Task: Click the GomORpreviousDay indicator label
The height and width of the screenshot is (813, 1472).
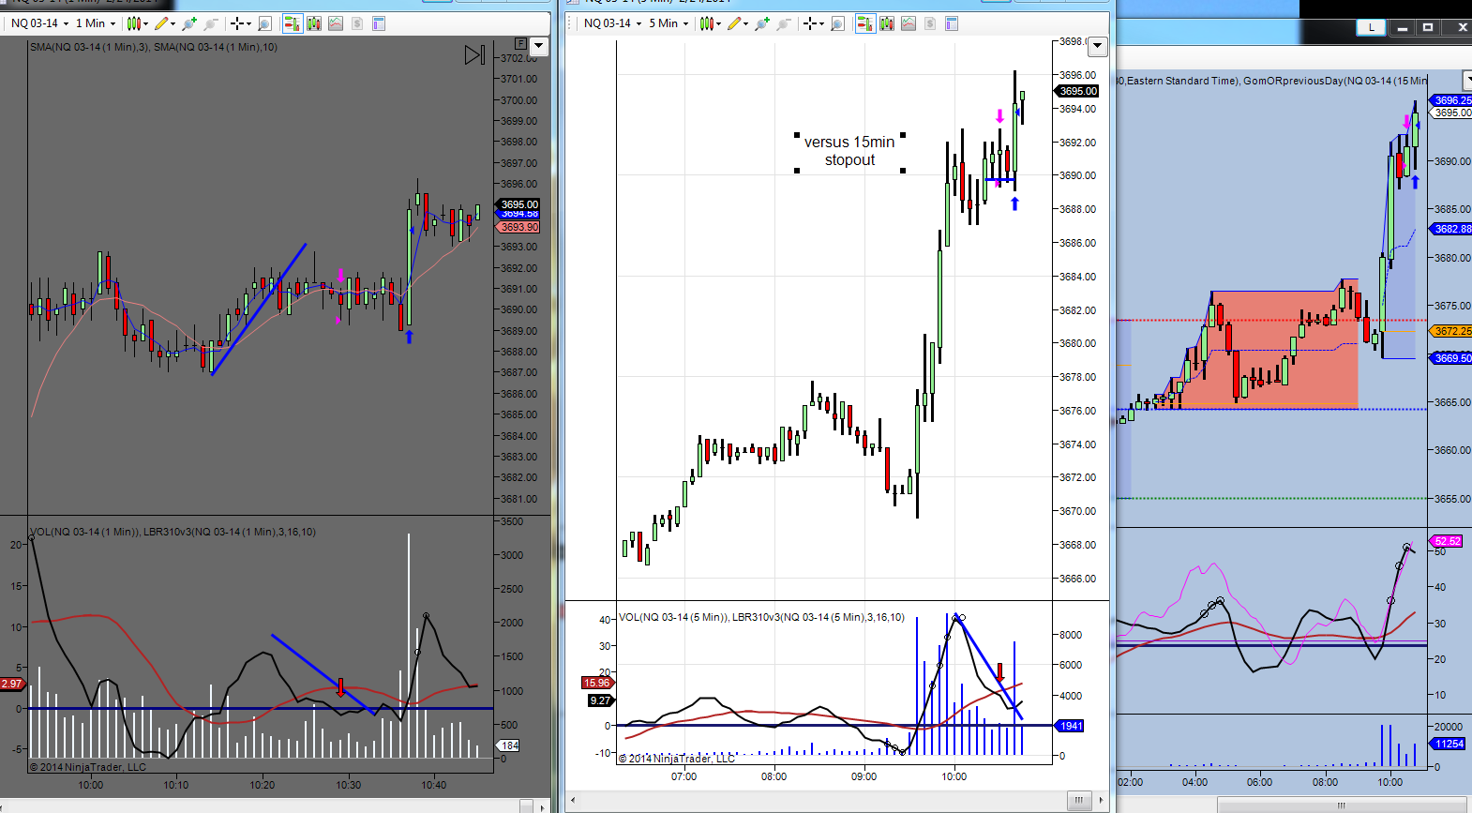Action: (1335, 81)
